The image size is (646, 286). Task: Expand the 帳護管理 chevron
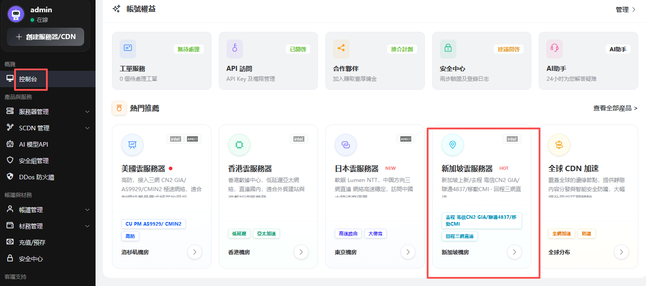(x=88, y=210)
